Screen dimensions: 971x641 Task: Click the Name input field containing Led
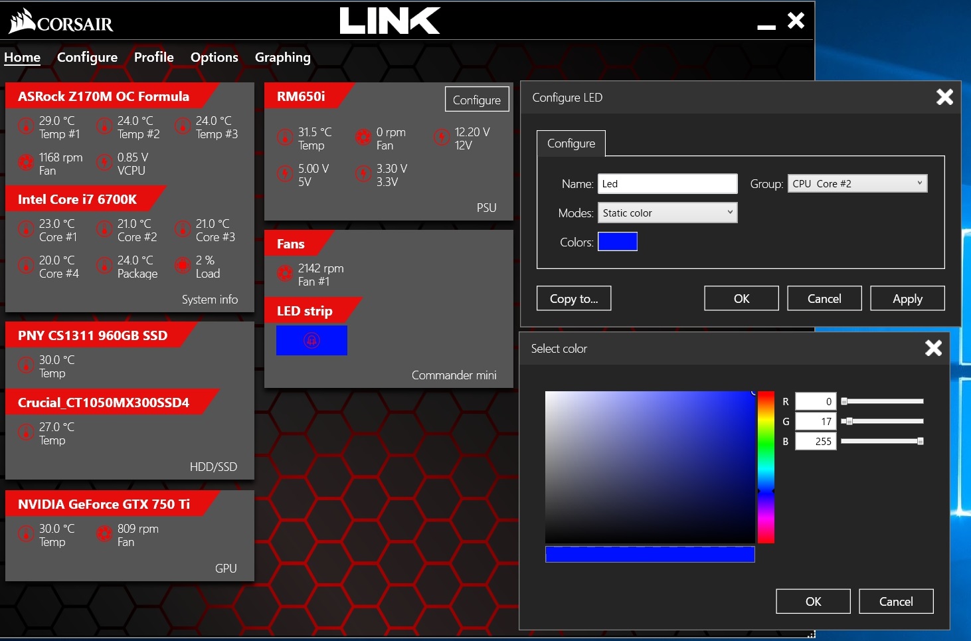(x=667, y=184)
